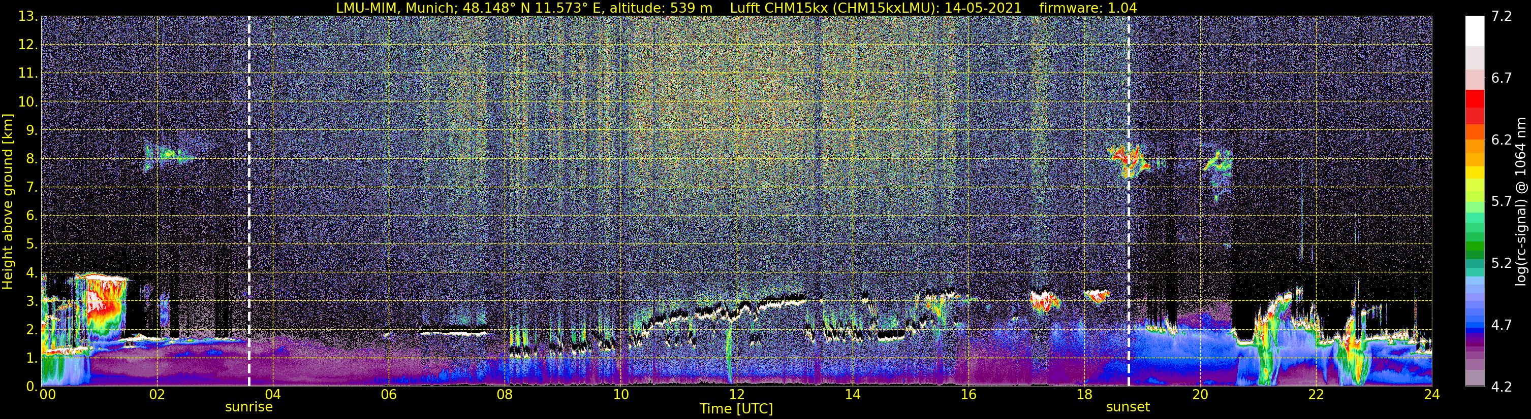
Task: Click the x-axis tick label '04'
Action: tap(273, 395)
